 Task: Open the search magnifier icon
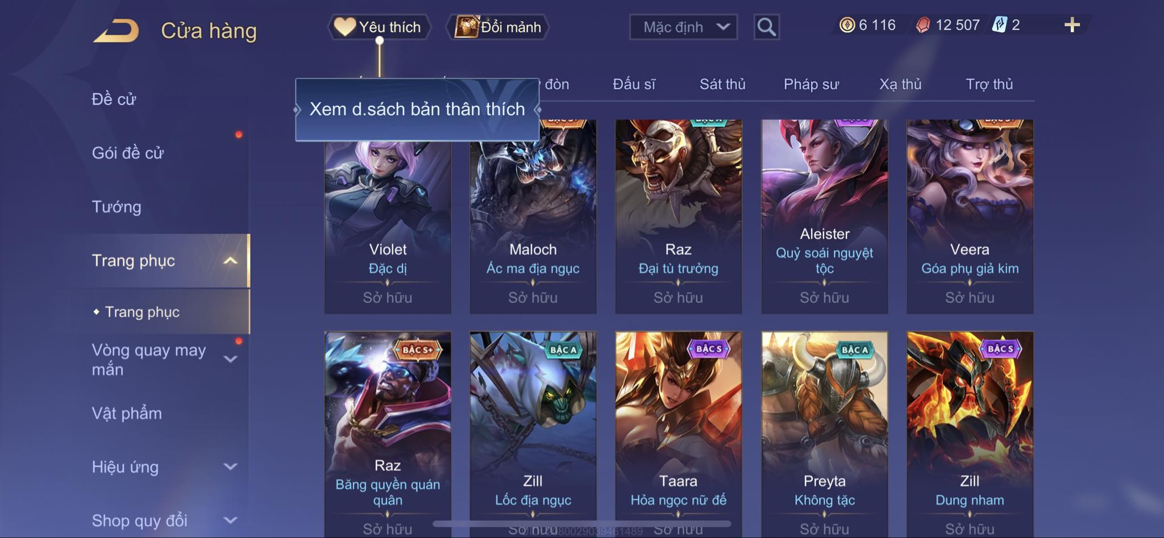(766, 27)
